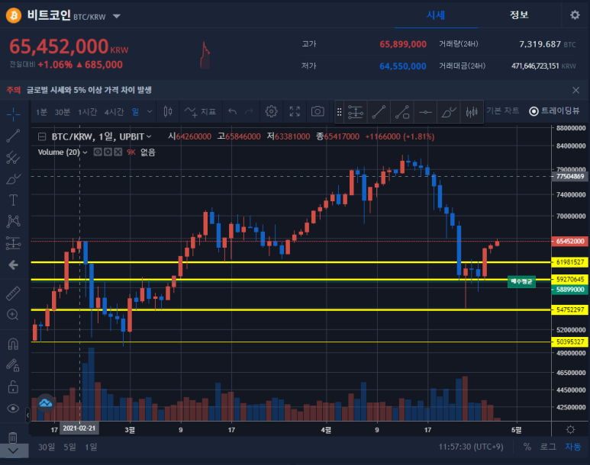Collapse the legend with minus box
Image resolution: width=590 pixels, height=465 pixels.
(42, 136)
